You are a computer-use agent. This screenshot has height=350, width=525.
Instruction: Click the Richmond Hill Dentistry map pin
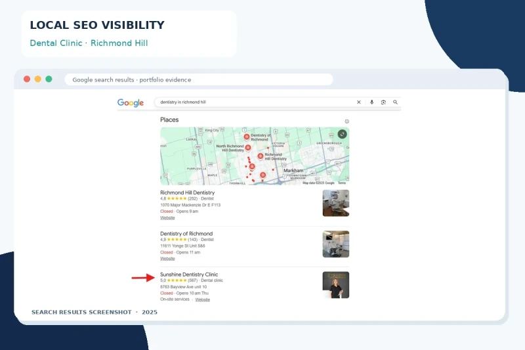tap(261, 156)
